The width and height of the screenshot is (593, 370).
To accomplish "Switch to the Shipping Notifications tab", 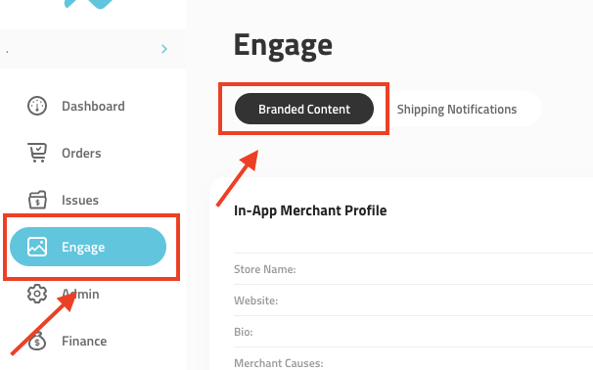I will [456, 109].
